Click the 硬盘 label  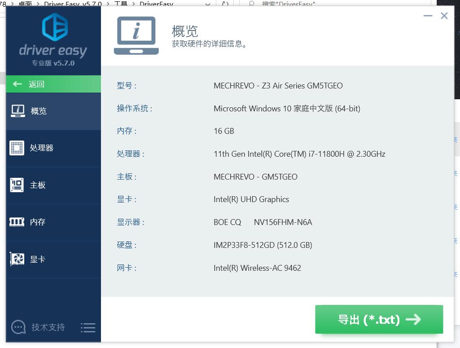[x=127, y=245]
